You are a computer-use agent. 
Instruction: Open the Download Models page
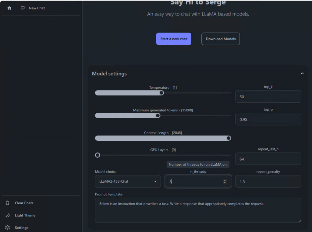pos(221,39)
